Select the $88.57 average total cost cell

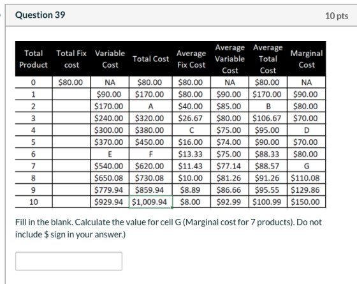268,166
